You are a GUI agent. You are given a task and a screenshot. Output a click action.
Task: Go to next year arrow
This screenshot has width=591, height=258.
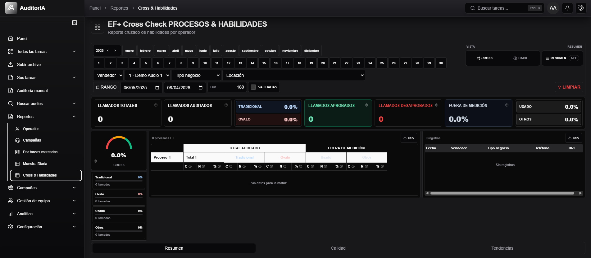coord(115,50)
